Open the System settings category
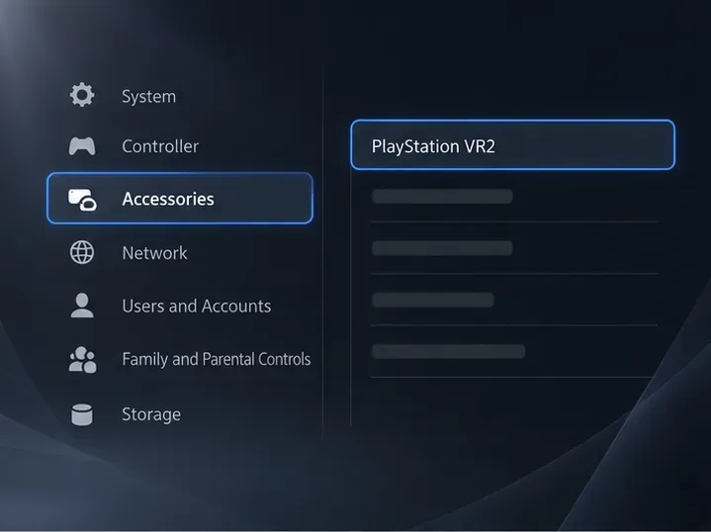Screen dimensions: 711x532 [x=148, y=97]
